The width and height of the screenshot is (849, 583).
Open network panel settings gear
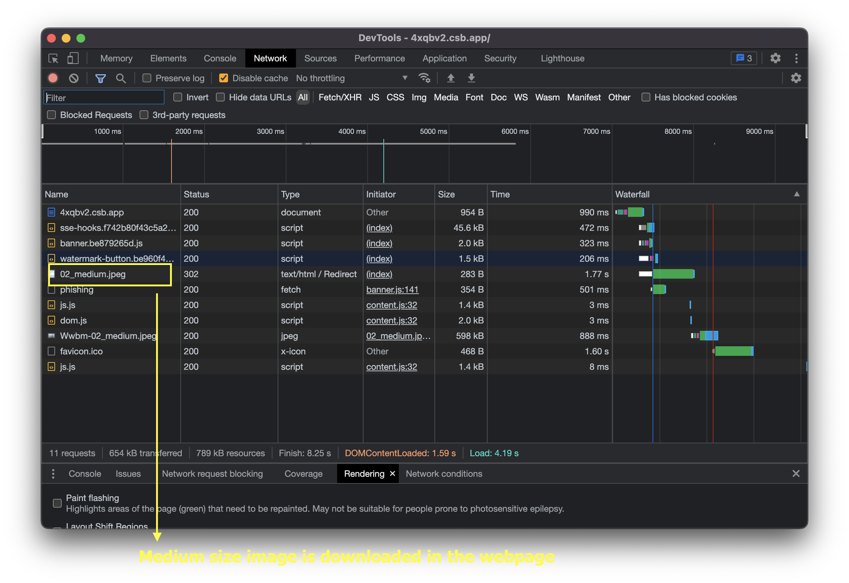pos(796,78)
